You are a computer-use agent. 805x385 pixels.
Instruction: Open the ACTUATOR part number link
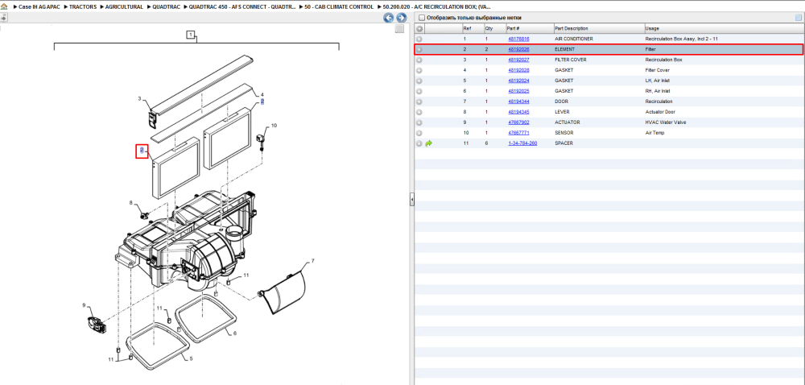click(x=518, y=122)
